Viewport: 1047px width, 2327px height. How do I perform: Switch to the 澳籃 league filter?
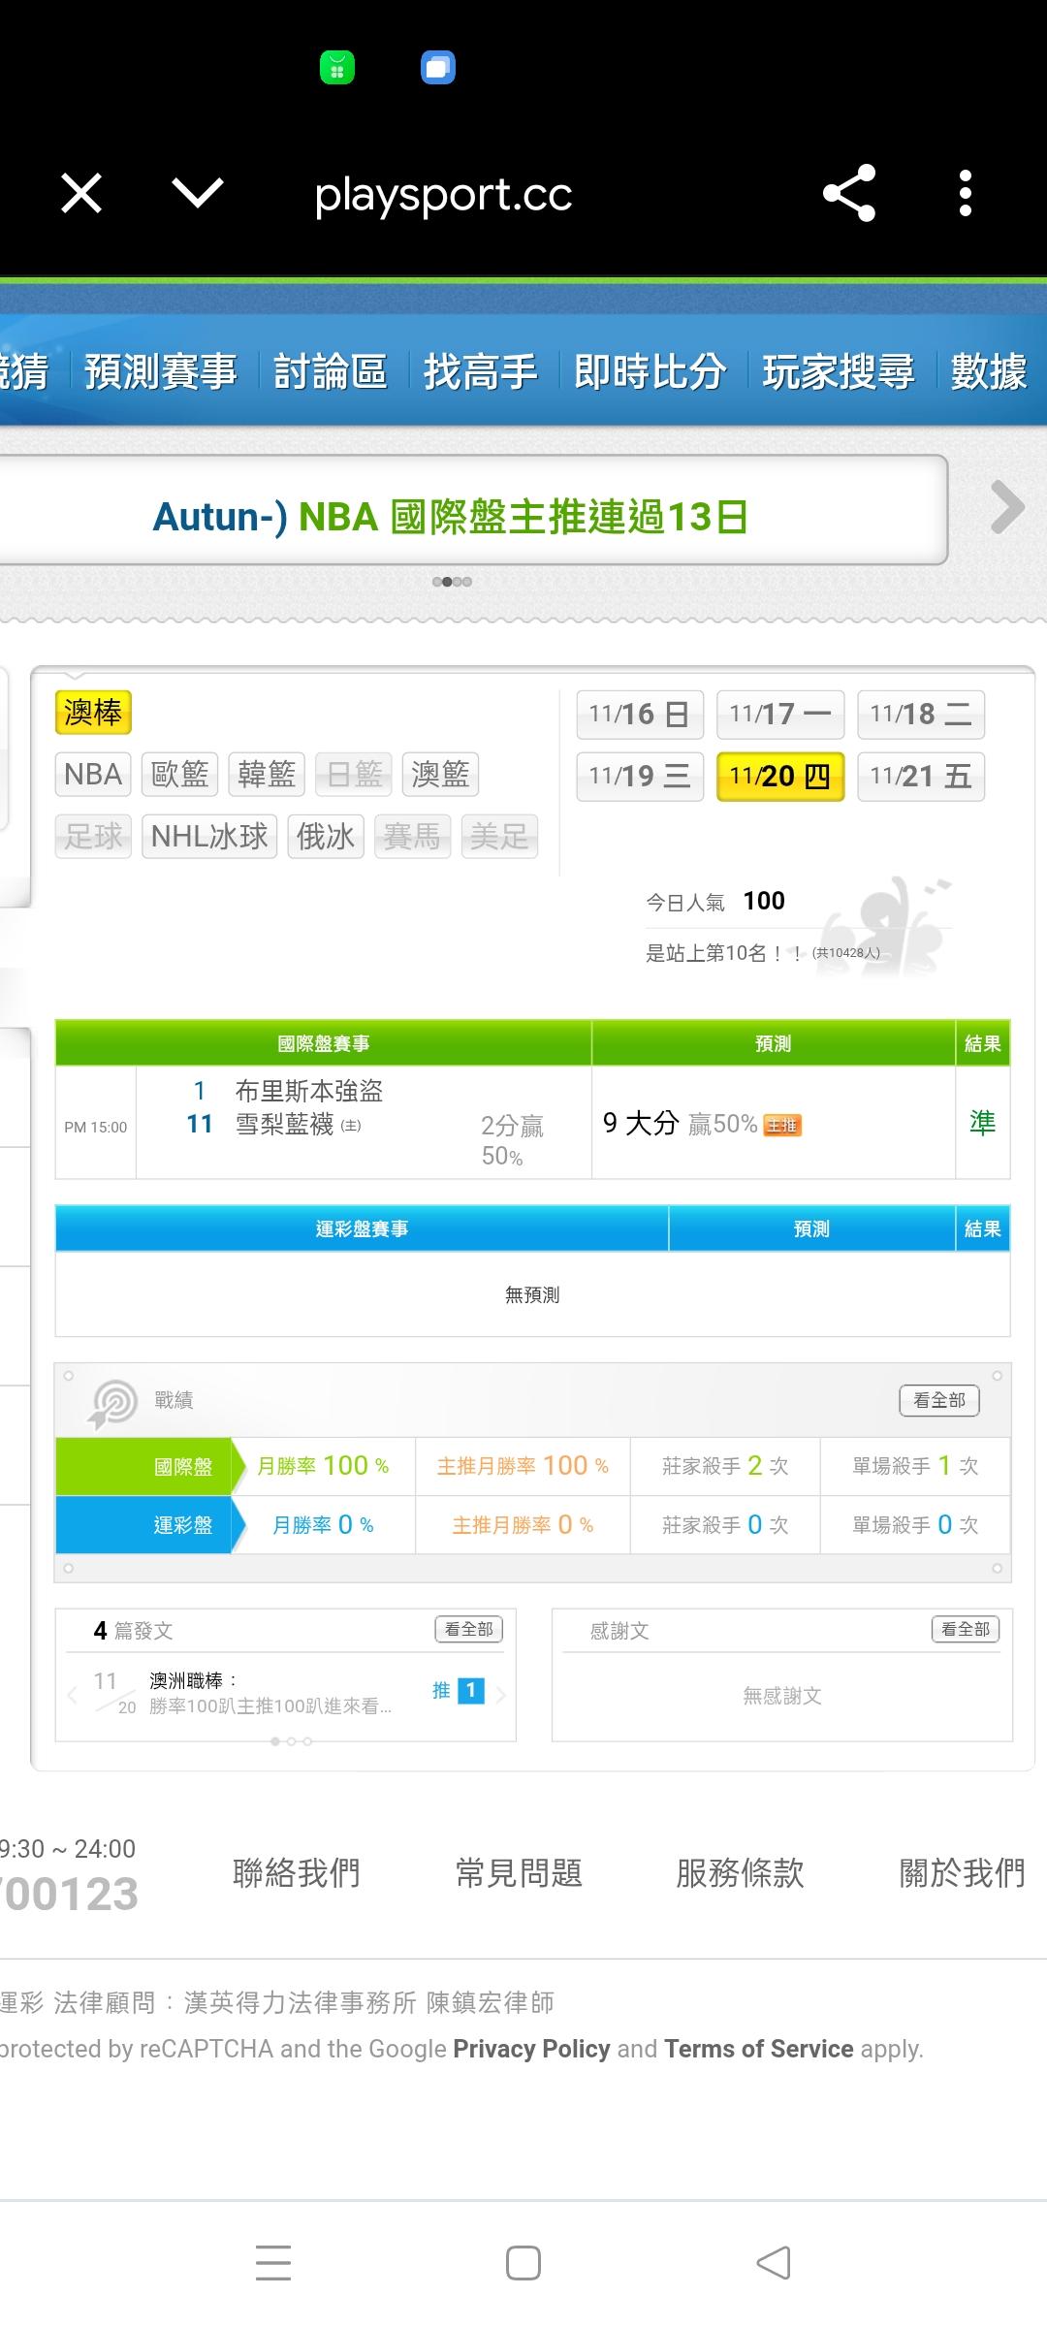pyautogui.click(x=440, y=775)
